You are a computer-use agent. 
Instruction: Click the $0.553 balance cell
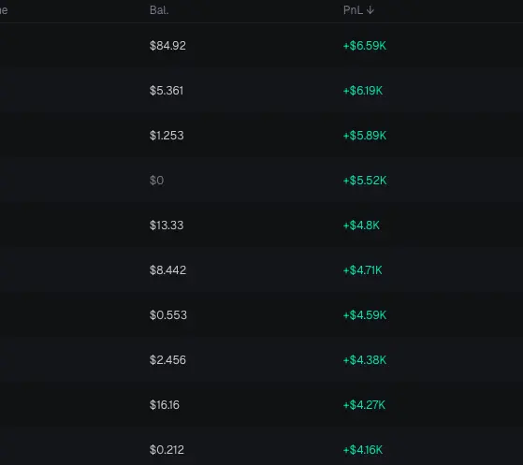(x=168, y=315)
